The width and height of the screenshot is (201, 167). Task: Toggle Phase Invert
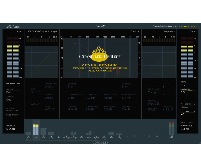pyautogui.click(x=12, y=115)
